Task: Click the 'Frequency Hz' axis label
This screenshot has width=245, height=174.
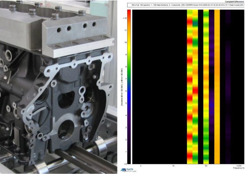Action: click(x=239, y=168)
